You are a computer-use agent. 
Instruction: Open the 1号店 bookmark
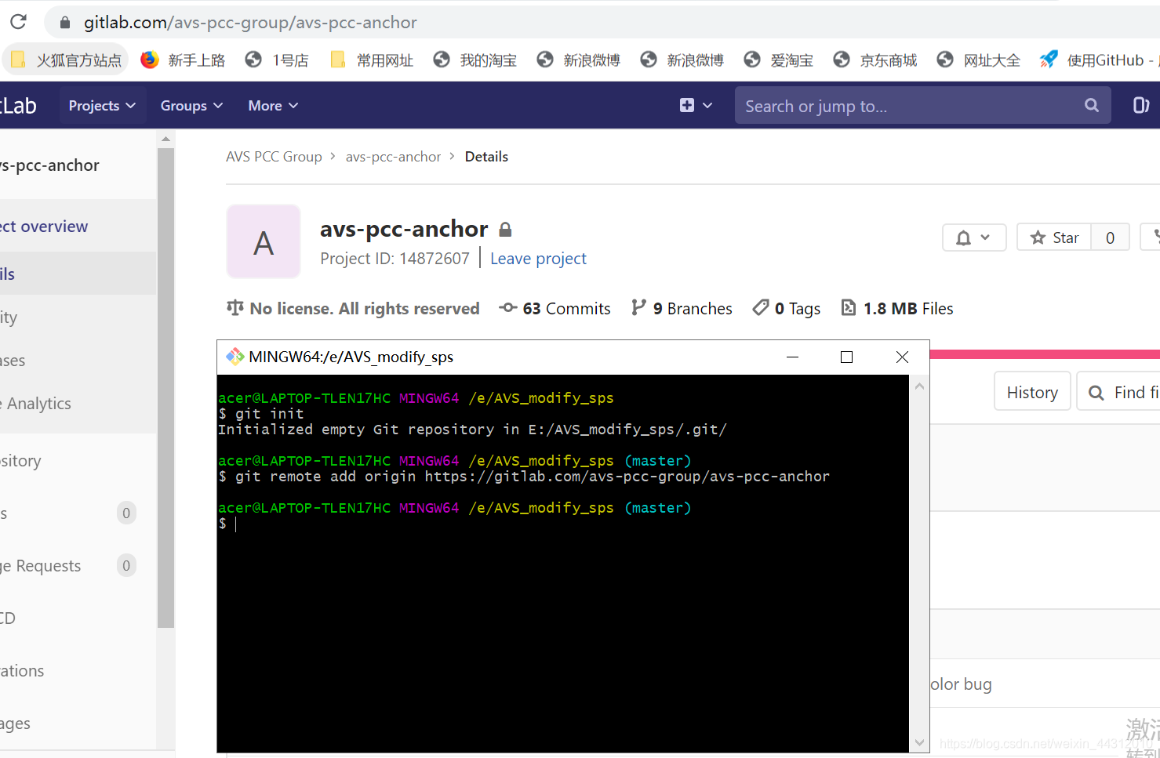pos(277,60)
